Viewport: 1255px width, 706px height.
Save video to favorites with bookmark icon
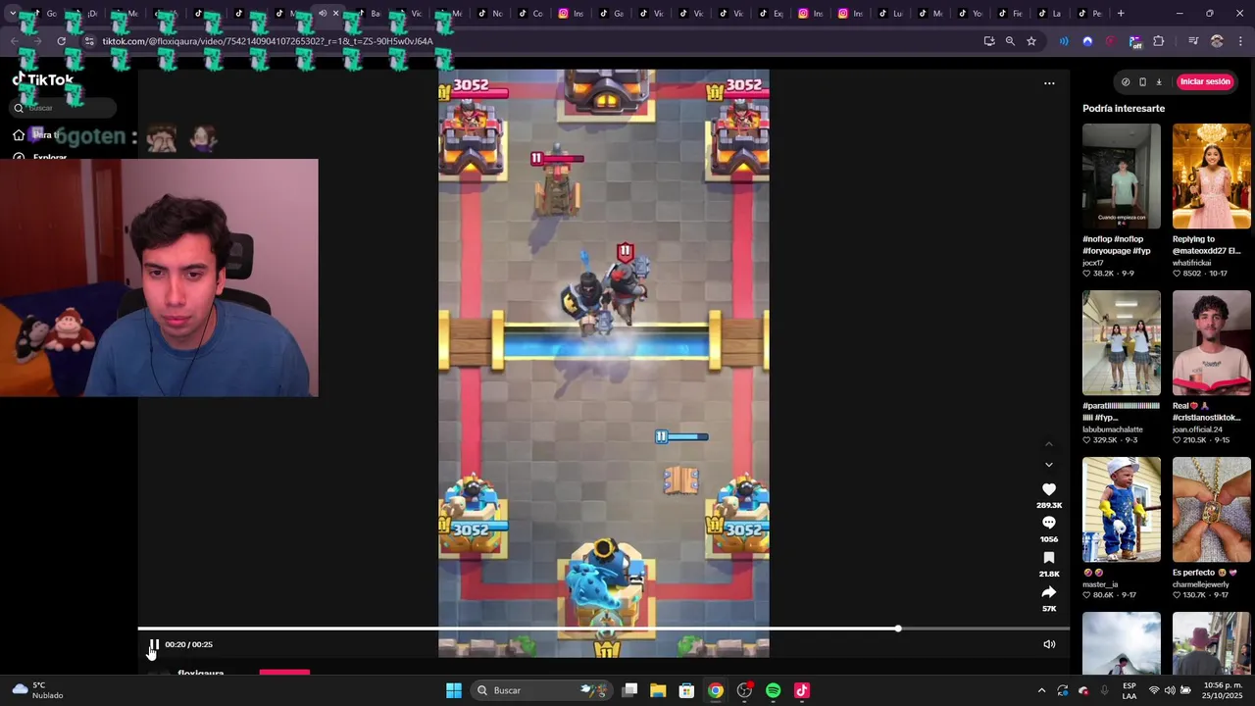(x=1049, y=558)
